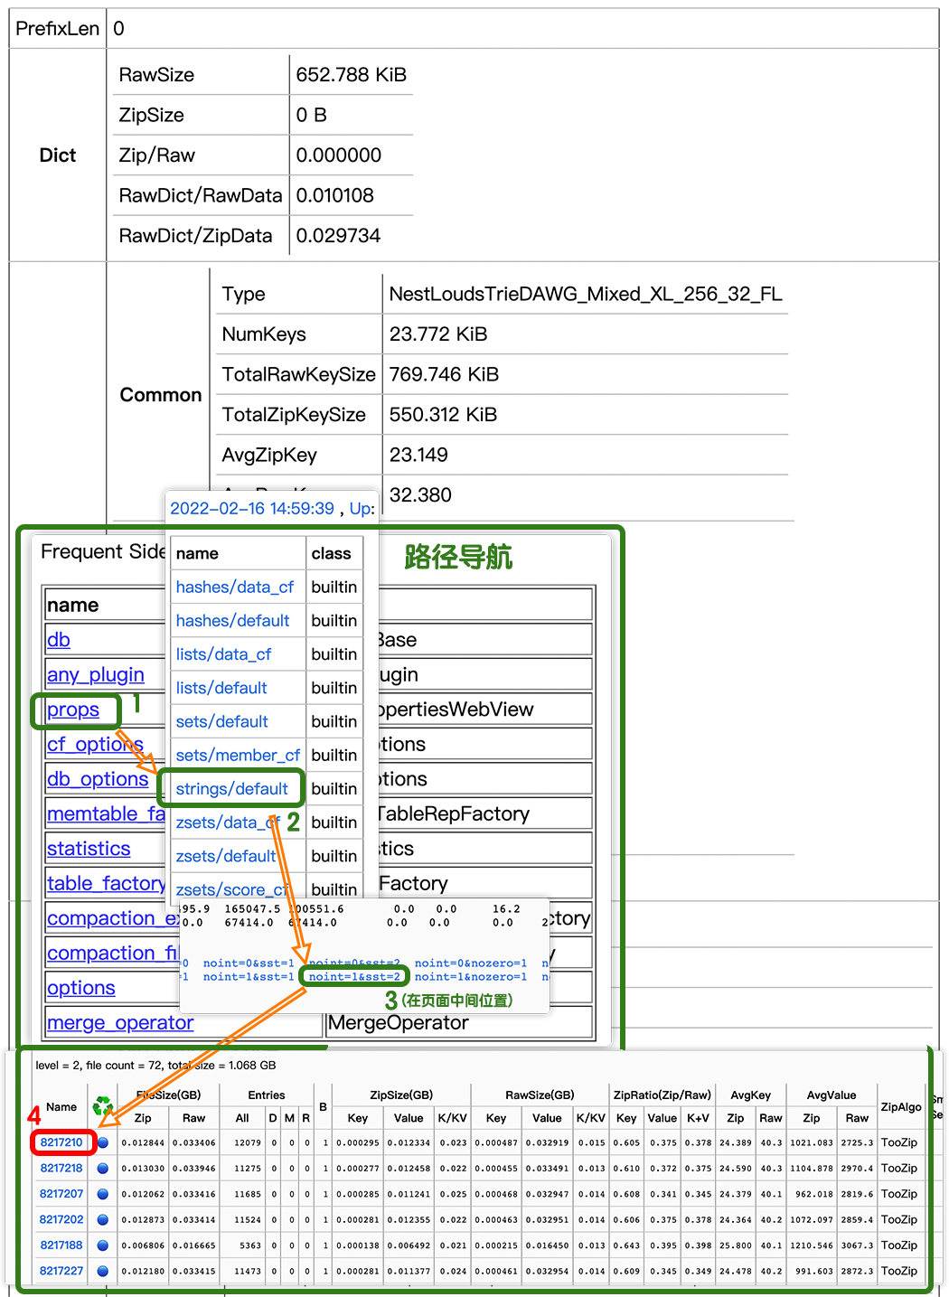
Task: Click the RawDict/RawData value 0.010108
Action: [x=335, y=195]
